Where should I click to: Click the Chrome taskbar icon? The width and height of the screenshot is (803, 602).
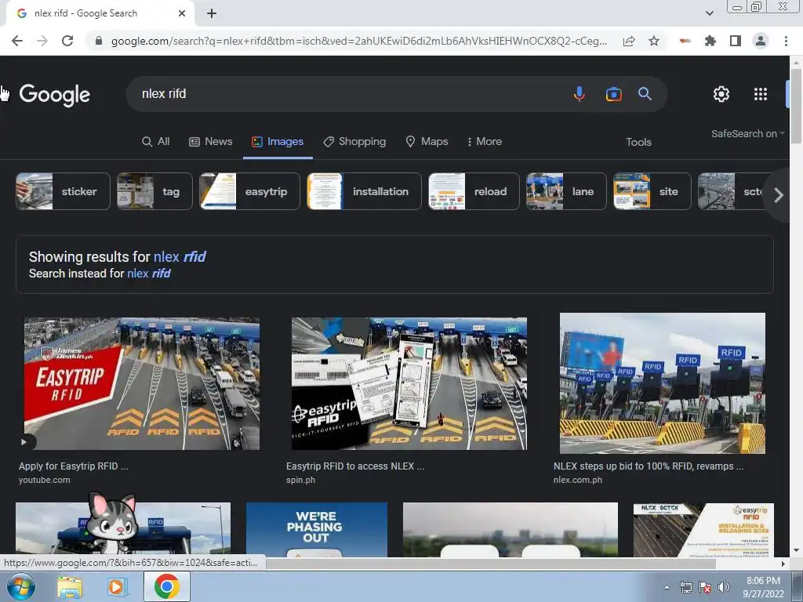tap(166, 586)
